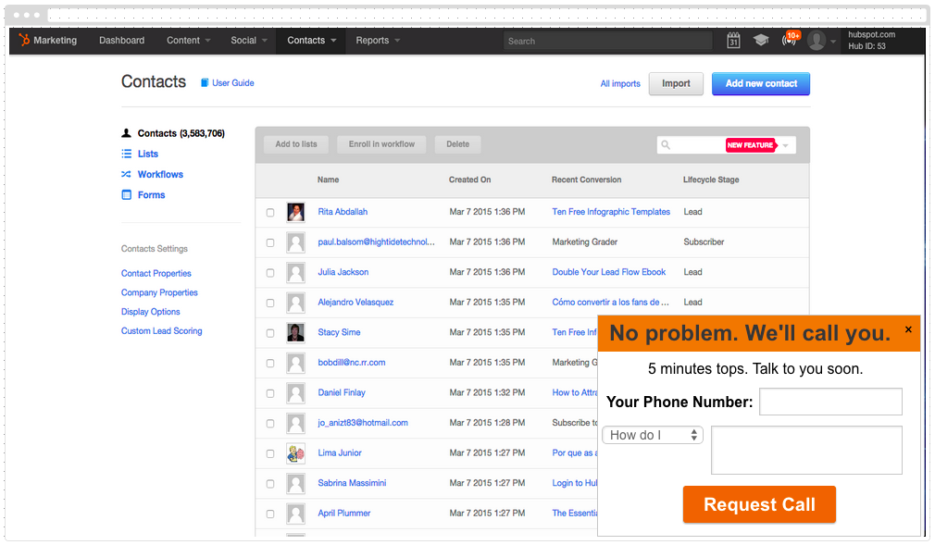This screenshot has height=545, width=935.
Task: Click the HubSpot sprocket logo icon
Action: coord(24,41)
